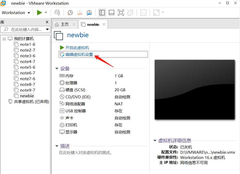The image size is (240, 174).
Task: Click 开启此虚拟机 link
Action: tap(77, 48)
